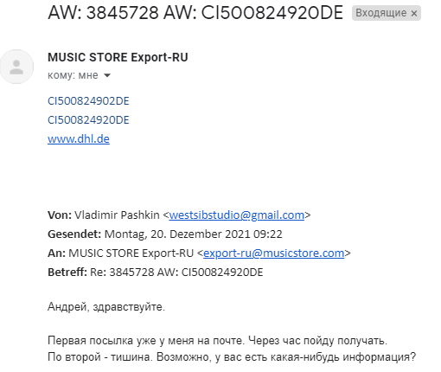The width and height of the screenshot is (441, 372).
Task: Click sender name MUSIC STORE Export-RU
Action: [118, 57]
